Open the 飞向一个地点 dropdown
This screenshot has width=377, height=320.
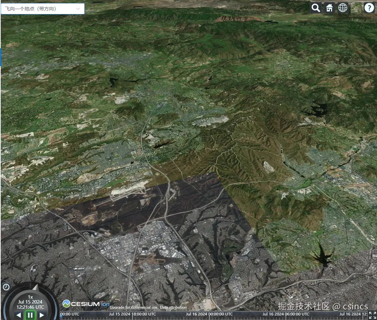coord(43,9)
